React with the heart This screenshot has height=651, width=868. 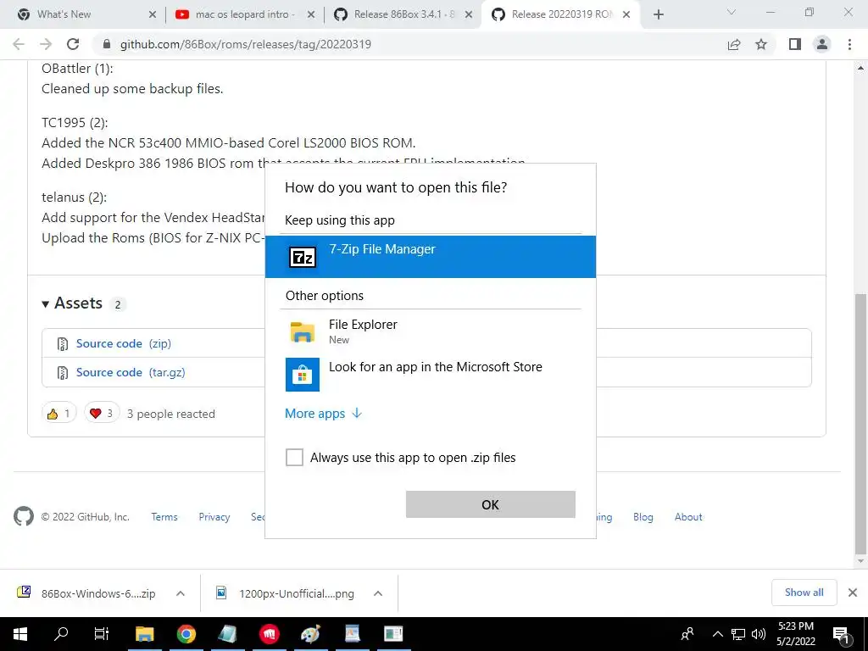click(102, 413)
